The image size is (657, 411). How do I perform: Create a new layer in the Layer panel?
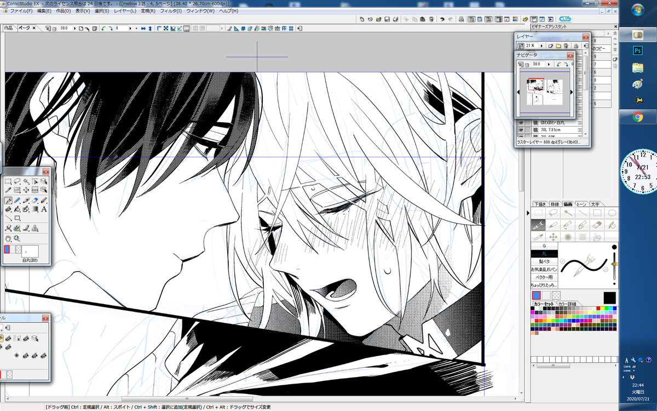point(550,45)
